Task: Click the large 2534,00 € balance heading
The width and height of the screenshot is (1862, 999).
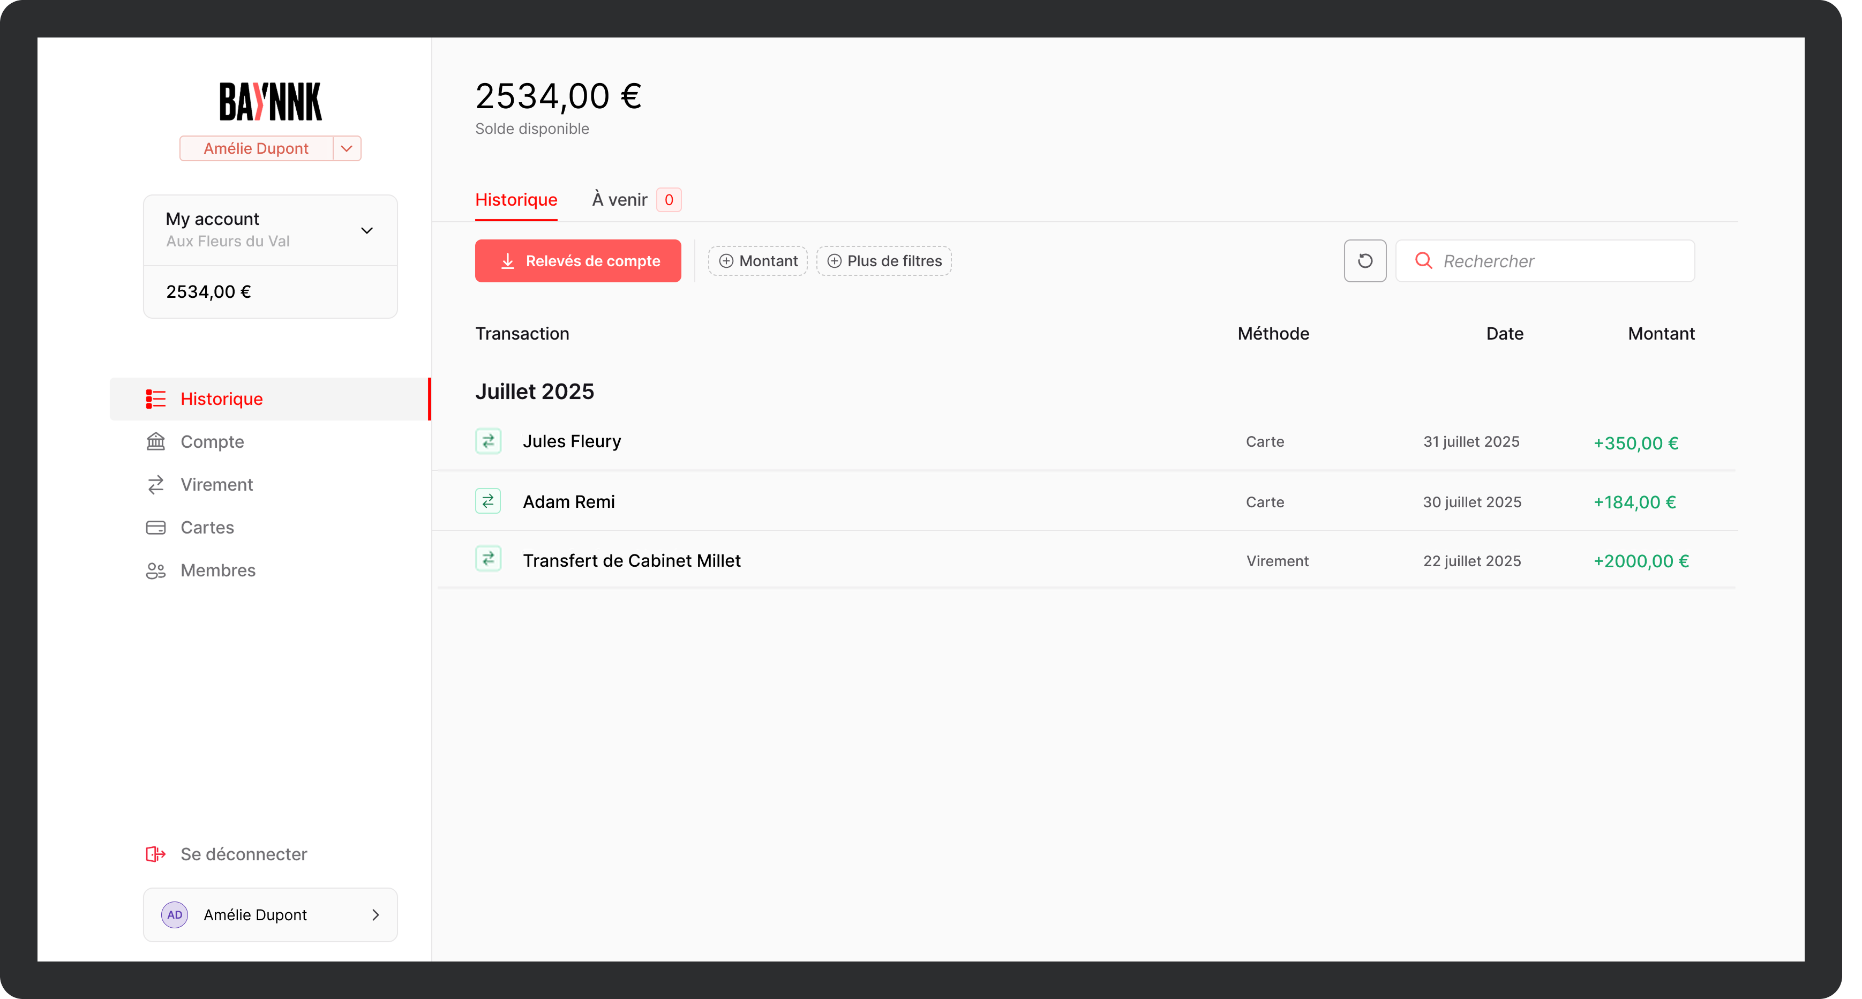Action: (x=558, y=96)
